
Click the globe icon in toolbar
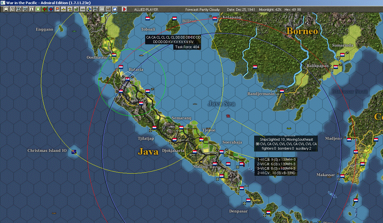89,9
